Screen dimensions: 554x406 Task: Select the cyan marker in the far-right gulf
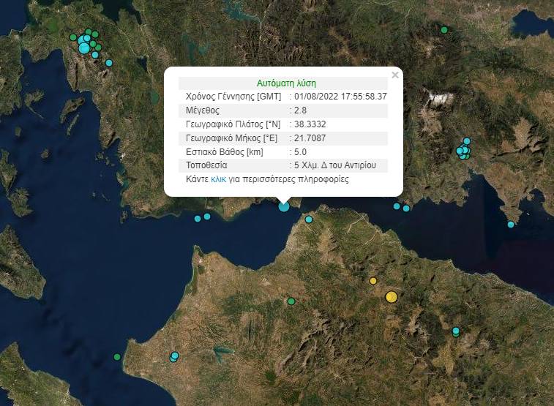(x=511, y=225)
